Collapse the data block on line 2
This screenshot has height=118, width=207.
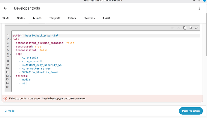tap(10, 40)
